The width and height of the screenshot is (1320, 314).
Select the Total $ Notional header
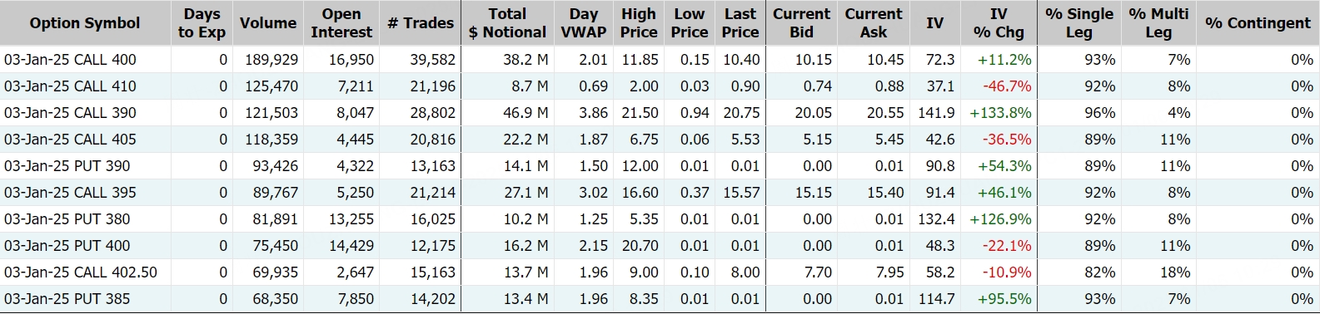click(x=506, y=23)
